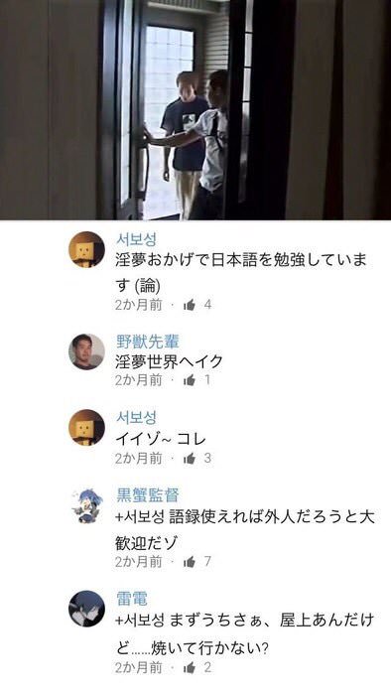
Task: Tap the video player showing two men
Action: (x=195, y=110)
